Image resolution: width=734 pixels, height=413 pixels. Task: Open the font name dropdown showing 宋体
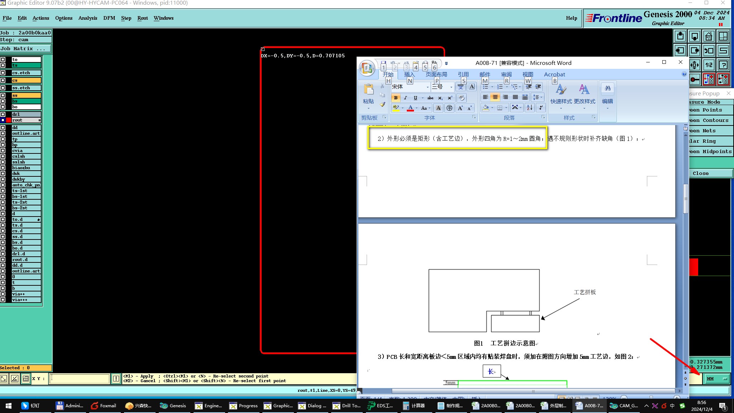tap(427, 87)
